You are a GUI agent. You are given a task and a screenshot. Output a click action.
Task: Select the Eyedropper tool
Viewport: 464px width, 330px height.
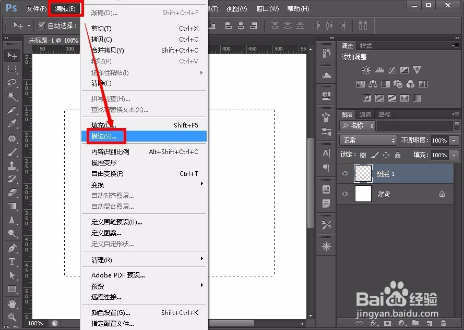[x=12, y=123]
